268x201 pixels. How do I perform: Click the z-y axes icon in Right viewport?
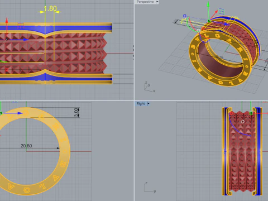coord(150,188)
